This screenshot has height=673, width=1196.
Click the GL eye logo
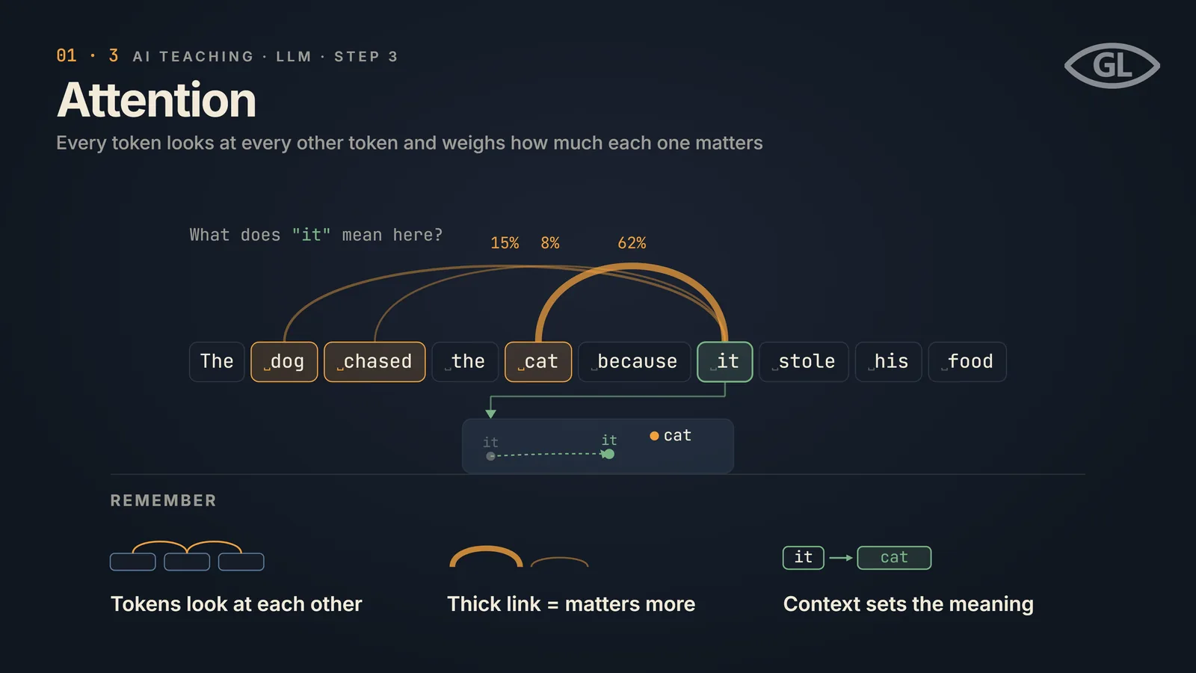tap(1112, 66)
